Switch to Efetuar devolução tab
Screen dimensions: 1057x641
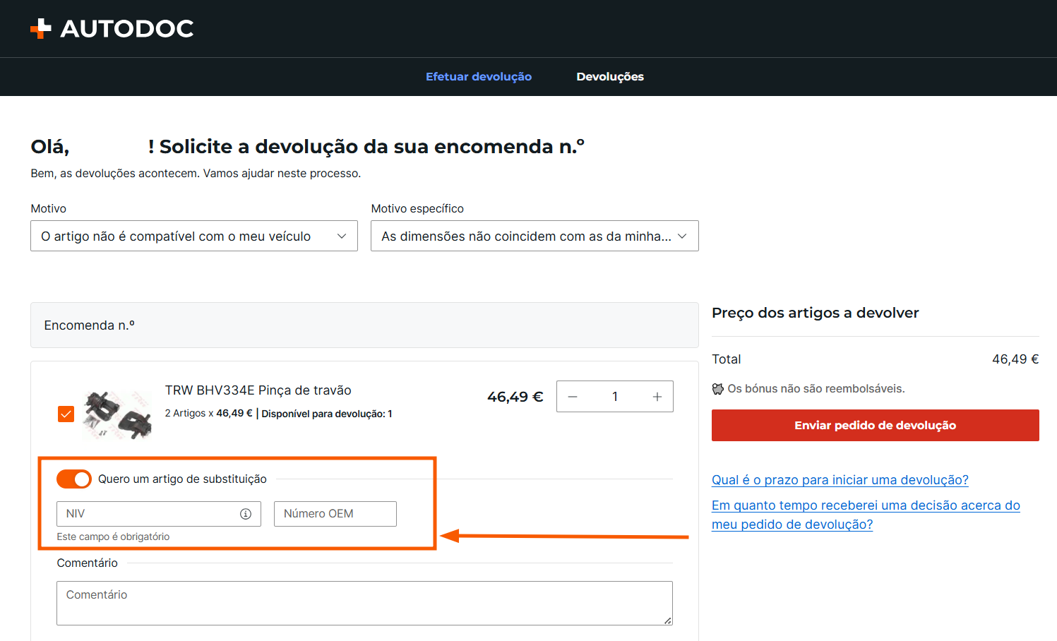coord(479,76)
